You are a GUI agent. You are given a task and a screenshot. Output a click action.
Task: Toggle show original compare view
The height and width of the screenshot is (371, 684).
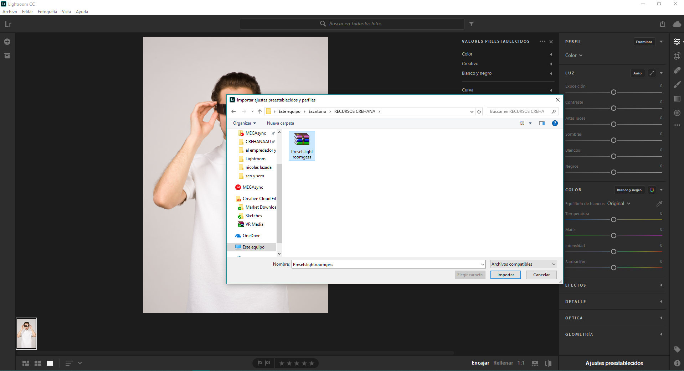(x=548, y=363)
